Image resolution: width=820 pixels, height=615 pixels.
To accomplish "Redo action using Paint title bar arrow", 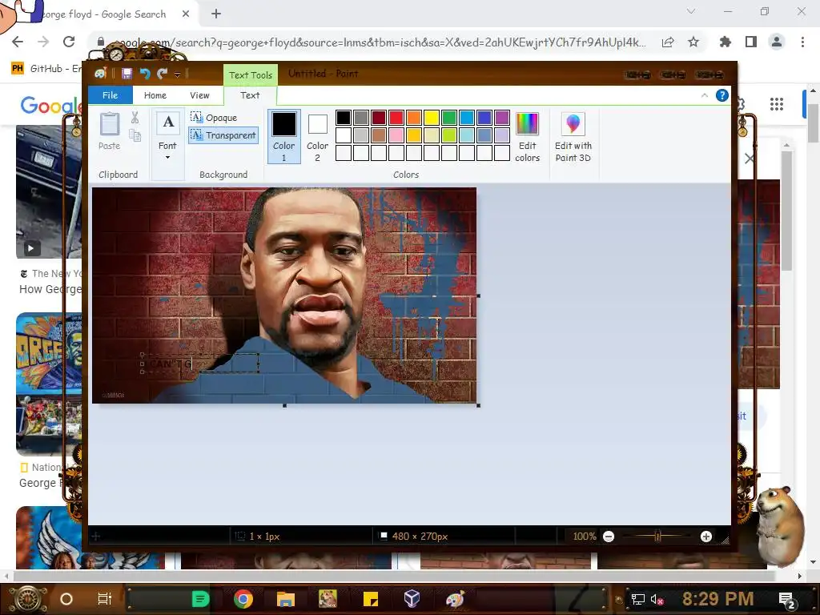I will pos(162,74).
